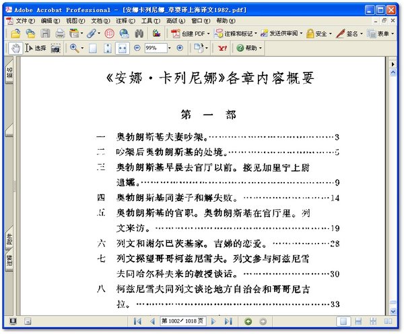
Task: Open the Zoom tool dropdown arrow
Action: pyautogui.click(x=82, y=48)
